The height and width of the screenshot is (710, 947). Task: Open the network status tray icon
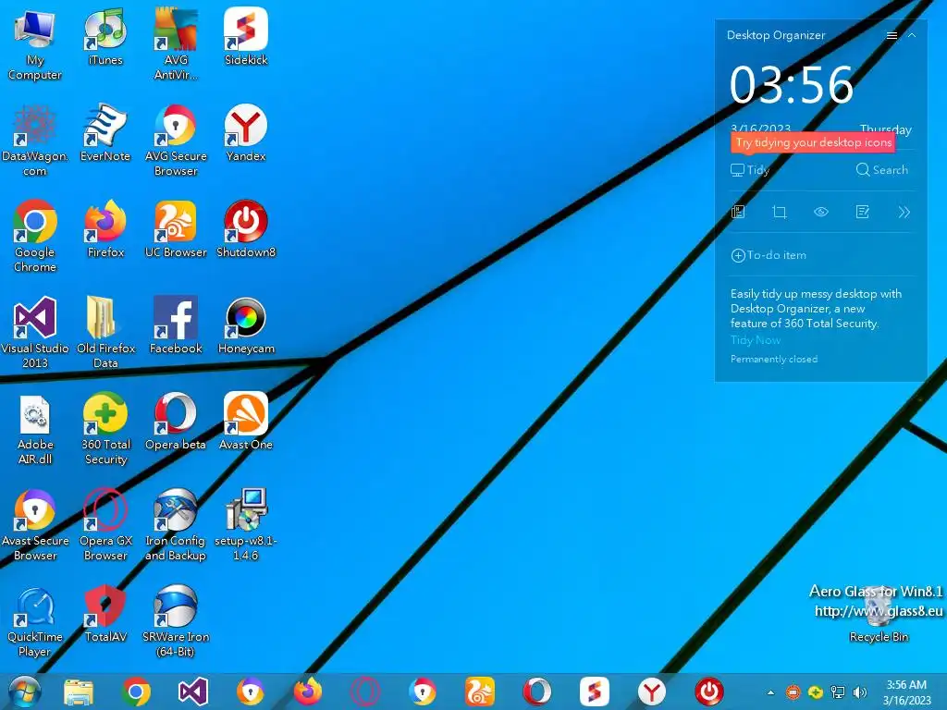point(838,692)
